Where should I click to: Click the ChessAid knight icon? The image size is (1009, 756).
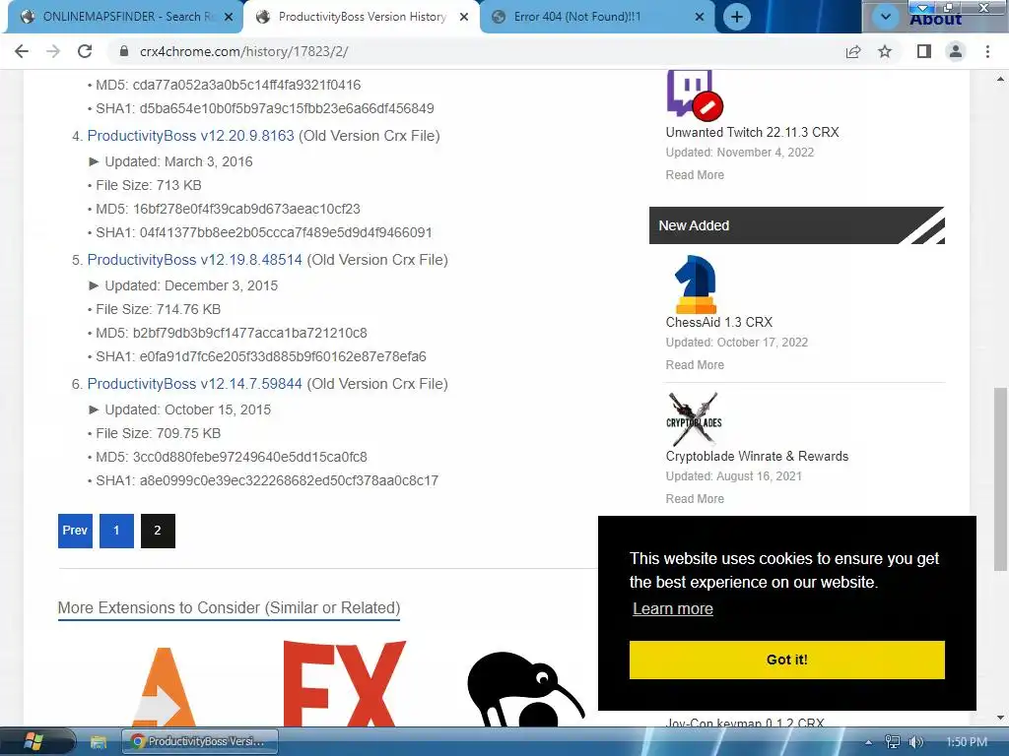tap(695, 284)
